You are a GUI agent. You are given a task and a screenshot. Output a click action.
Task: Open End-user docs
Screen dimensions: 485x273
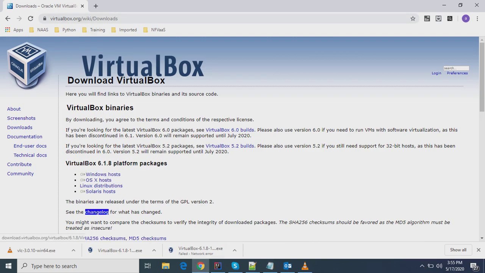pos(30,146)
